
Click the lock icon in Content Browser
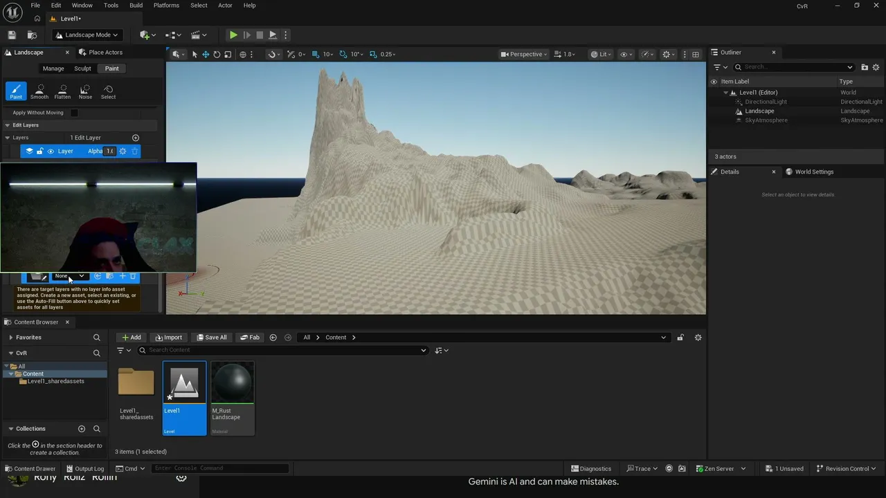680,338
